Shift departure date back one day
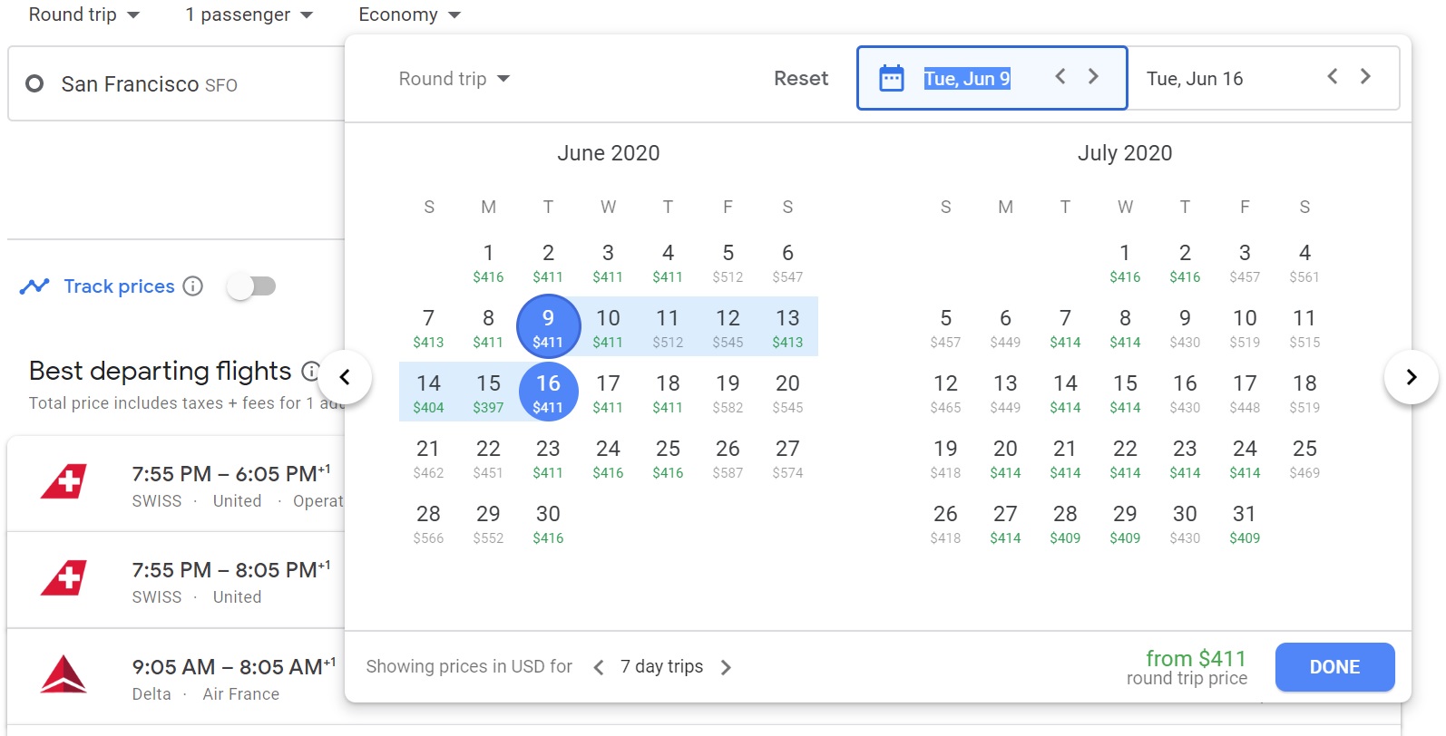This screenshot has width=1446, height=736. pyautogui.click(x=1060, y=77)
